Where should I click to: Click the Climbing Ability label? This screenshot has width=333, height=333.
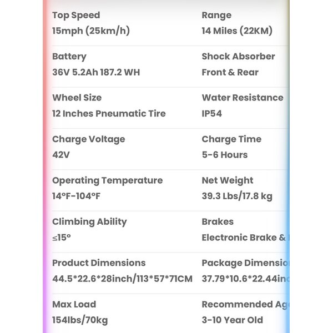pyautogui.click(x=89, y=221)
